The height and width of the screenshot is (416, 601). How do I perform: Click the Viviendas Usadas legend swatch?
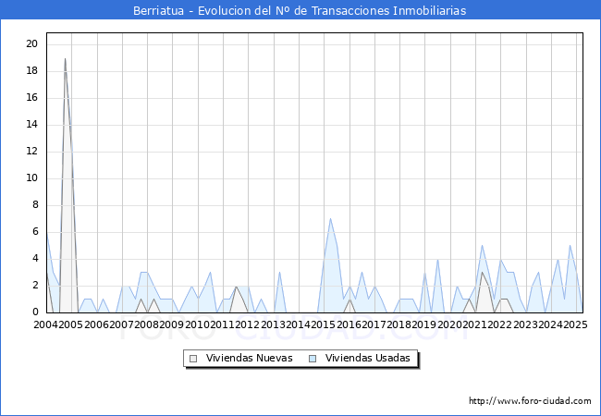[313, 359]
